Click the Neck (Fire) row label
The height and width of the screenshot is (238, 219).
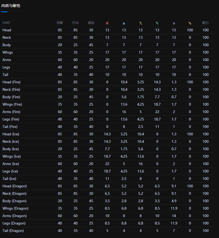pyautogui.click(x=11, y=90)
